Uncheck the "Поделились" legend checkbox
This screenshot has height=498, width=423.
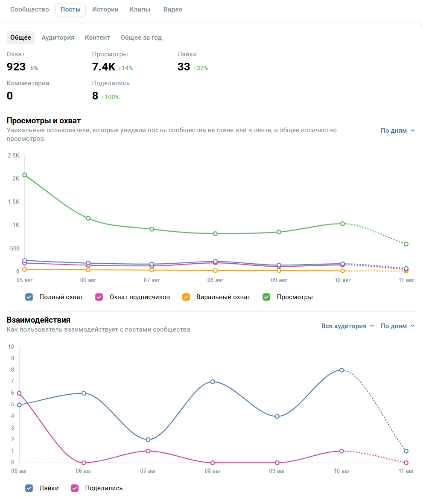[x=75, y=488]
